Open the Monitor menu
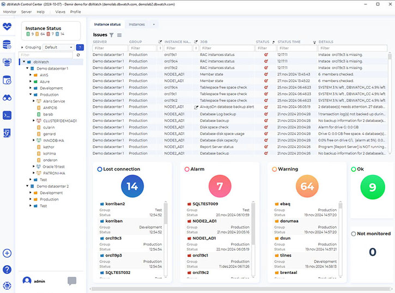 (x=10, y=12)
